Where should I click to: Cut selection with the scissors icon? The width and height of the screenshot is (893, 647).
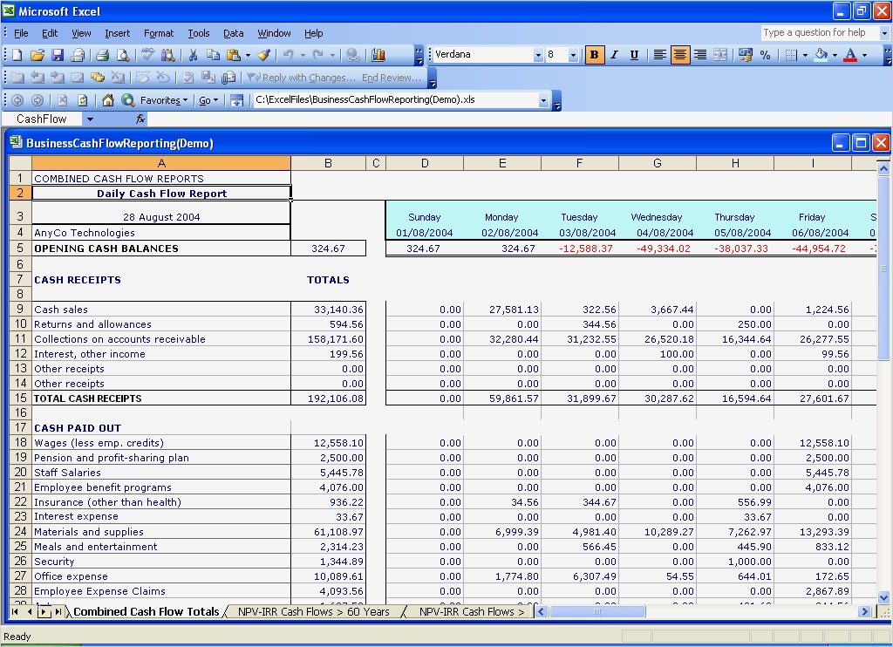193,55
